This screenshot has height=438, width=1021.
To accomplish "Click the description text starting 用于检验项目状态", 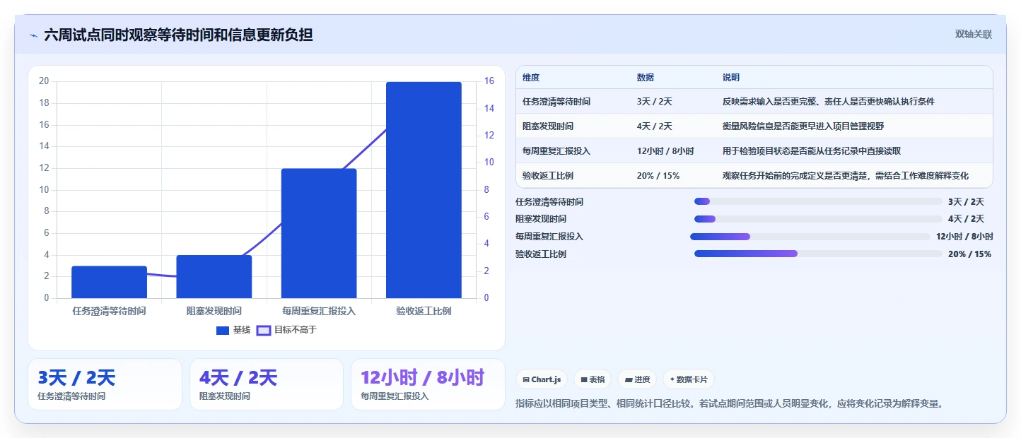I will pos(812,151).
